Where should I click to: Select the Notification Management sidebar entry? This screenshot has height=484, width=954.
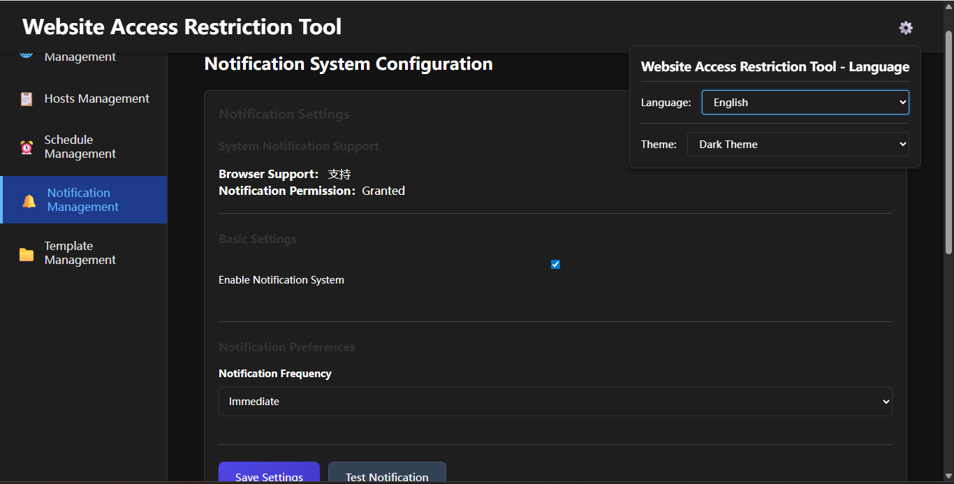(x=83, y=200)
